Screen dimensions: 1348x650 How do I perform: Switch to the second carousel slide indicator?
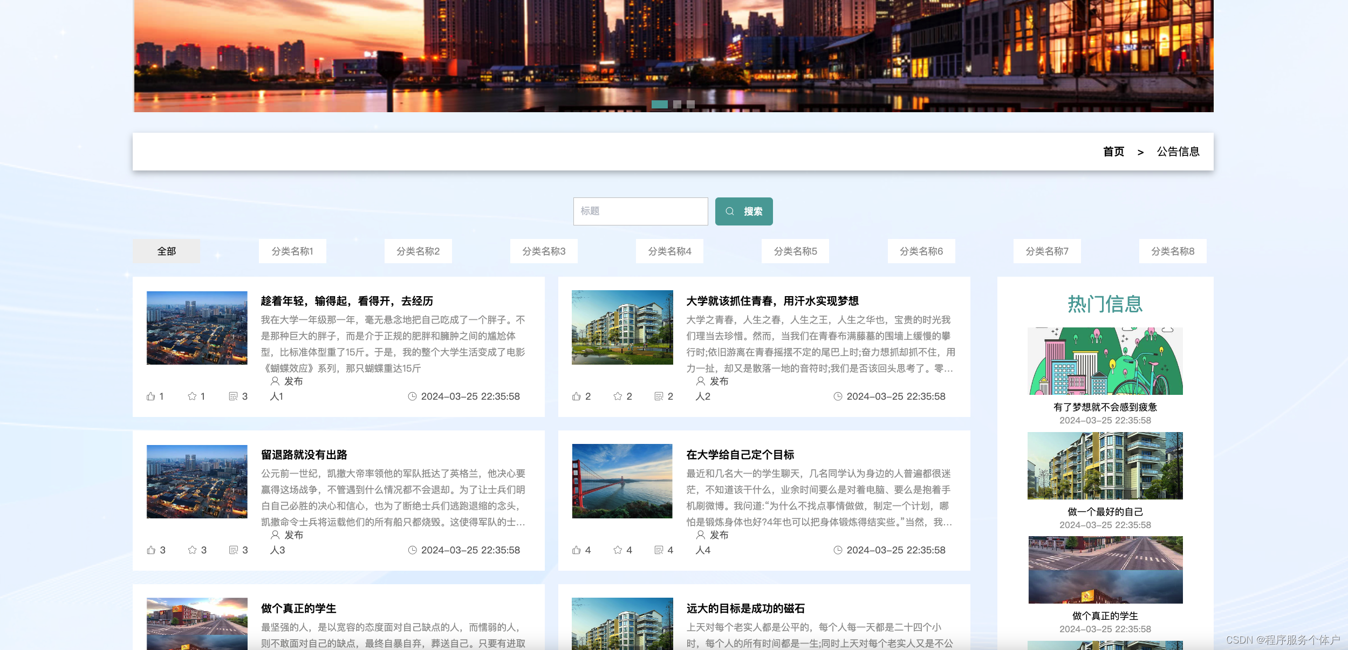pyautogui.click(x=677, y=105)
